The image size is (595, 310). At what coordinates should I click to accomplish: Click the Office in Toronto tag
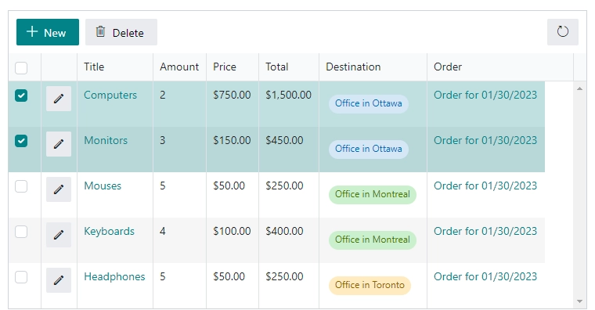point(370,285)
